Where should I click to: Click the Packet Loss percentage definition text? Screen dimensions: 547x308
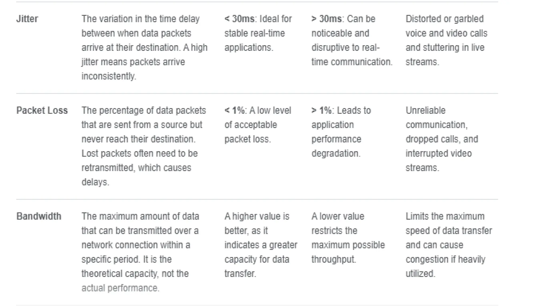pos(144,146)
